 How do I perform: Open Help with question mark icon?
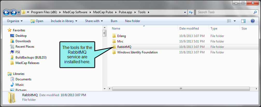(253, 21)
